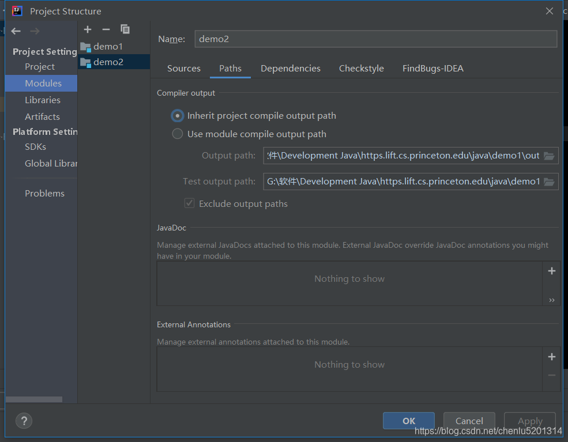Toggle Exclude output paths checkbox
This screenshot has height=442, width=568.
pyautogui.click(x=190, y=203)
